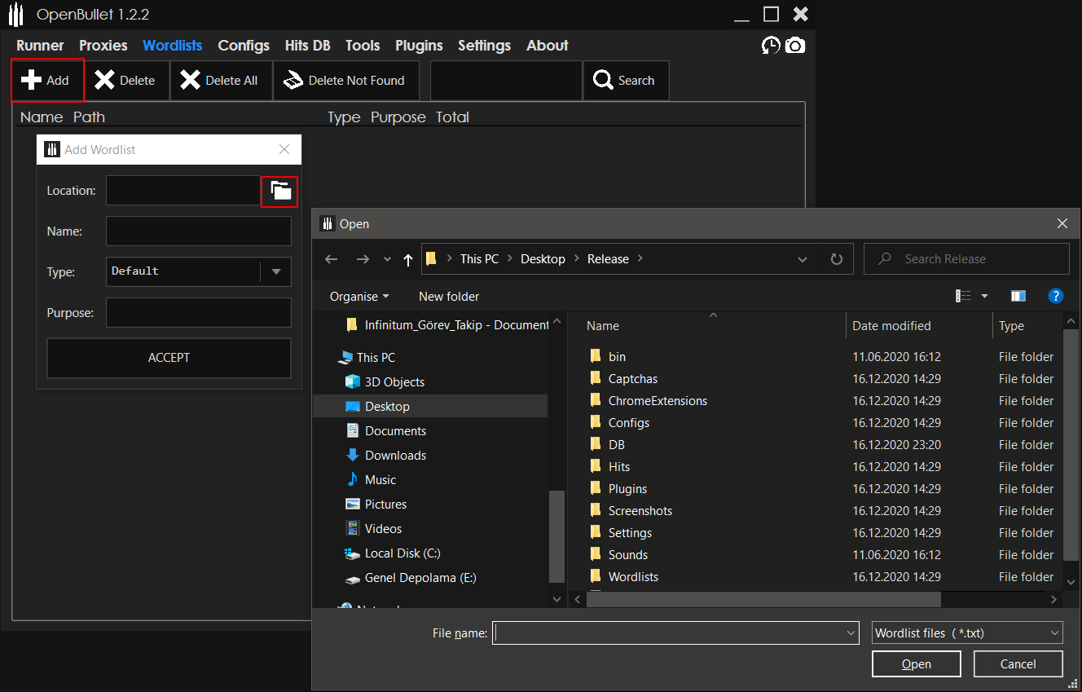Click the Add wordlist button
This screenshot has width=1082, height=692.
(47, 80)
